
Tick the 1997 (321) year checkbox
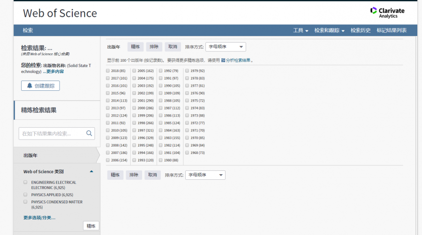tap(135, 130)
